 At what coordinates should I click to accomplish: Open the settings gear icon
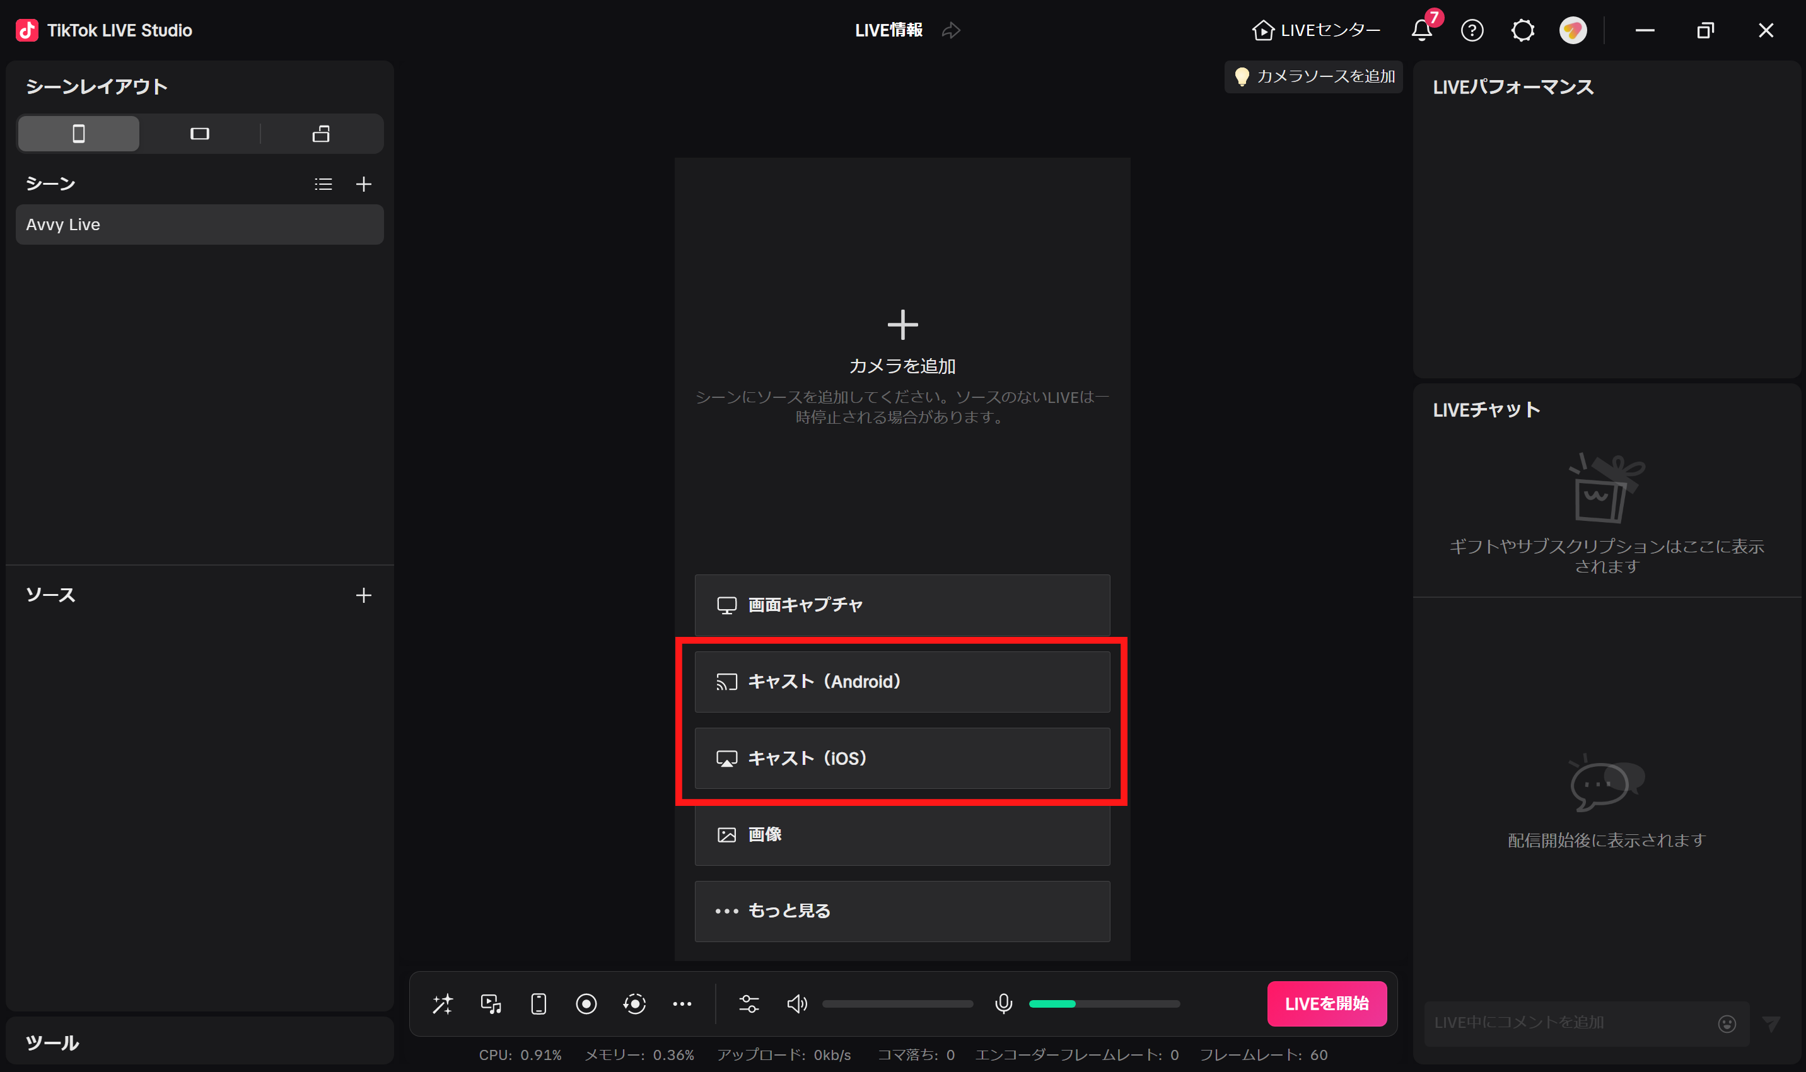1523,30
